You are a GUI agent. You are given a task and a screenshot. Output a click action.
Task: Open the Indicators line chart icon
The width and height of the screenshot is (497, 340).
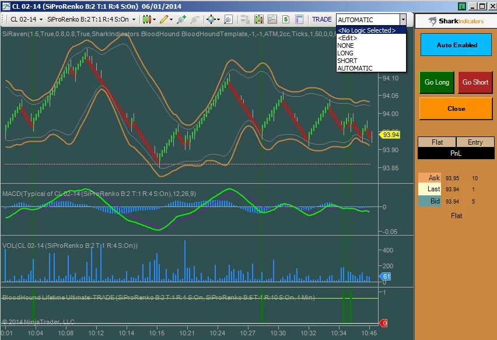pyautogui.click(x=272, y=19)
